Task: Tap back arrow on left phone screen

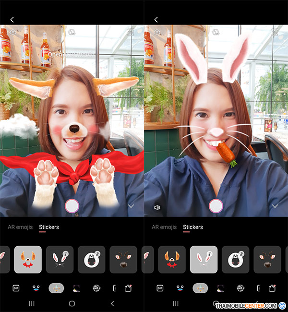Action: pyautogui.click(x=12, y=20)
